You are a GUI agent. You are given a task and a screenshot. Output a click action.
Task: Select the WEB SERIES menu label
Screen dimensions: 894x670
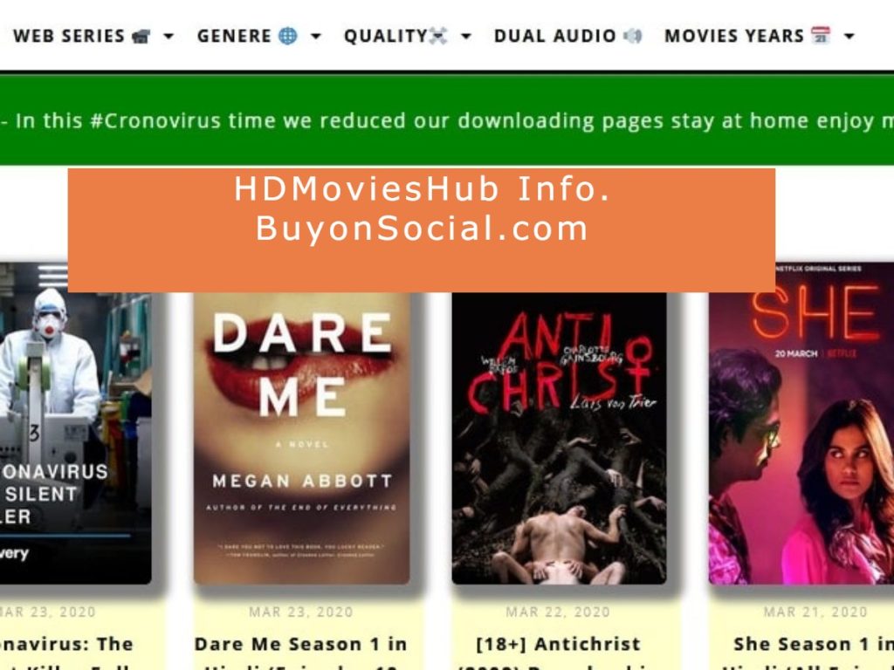(68, 36)
